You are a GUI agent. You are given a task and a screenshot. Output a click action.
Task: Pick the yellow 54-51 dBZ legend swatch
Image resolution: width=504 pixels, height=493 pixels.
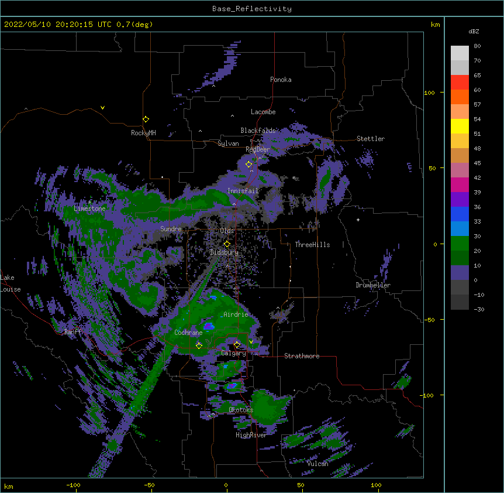[460, 126]
